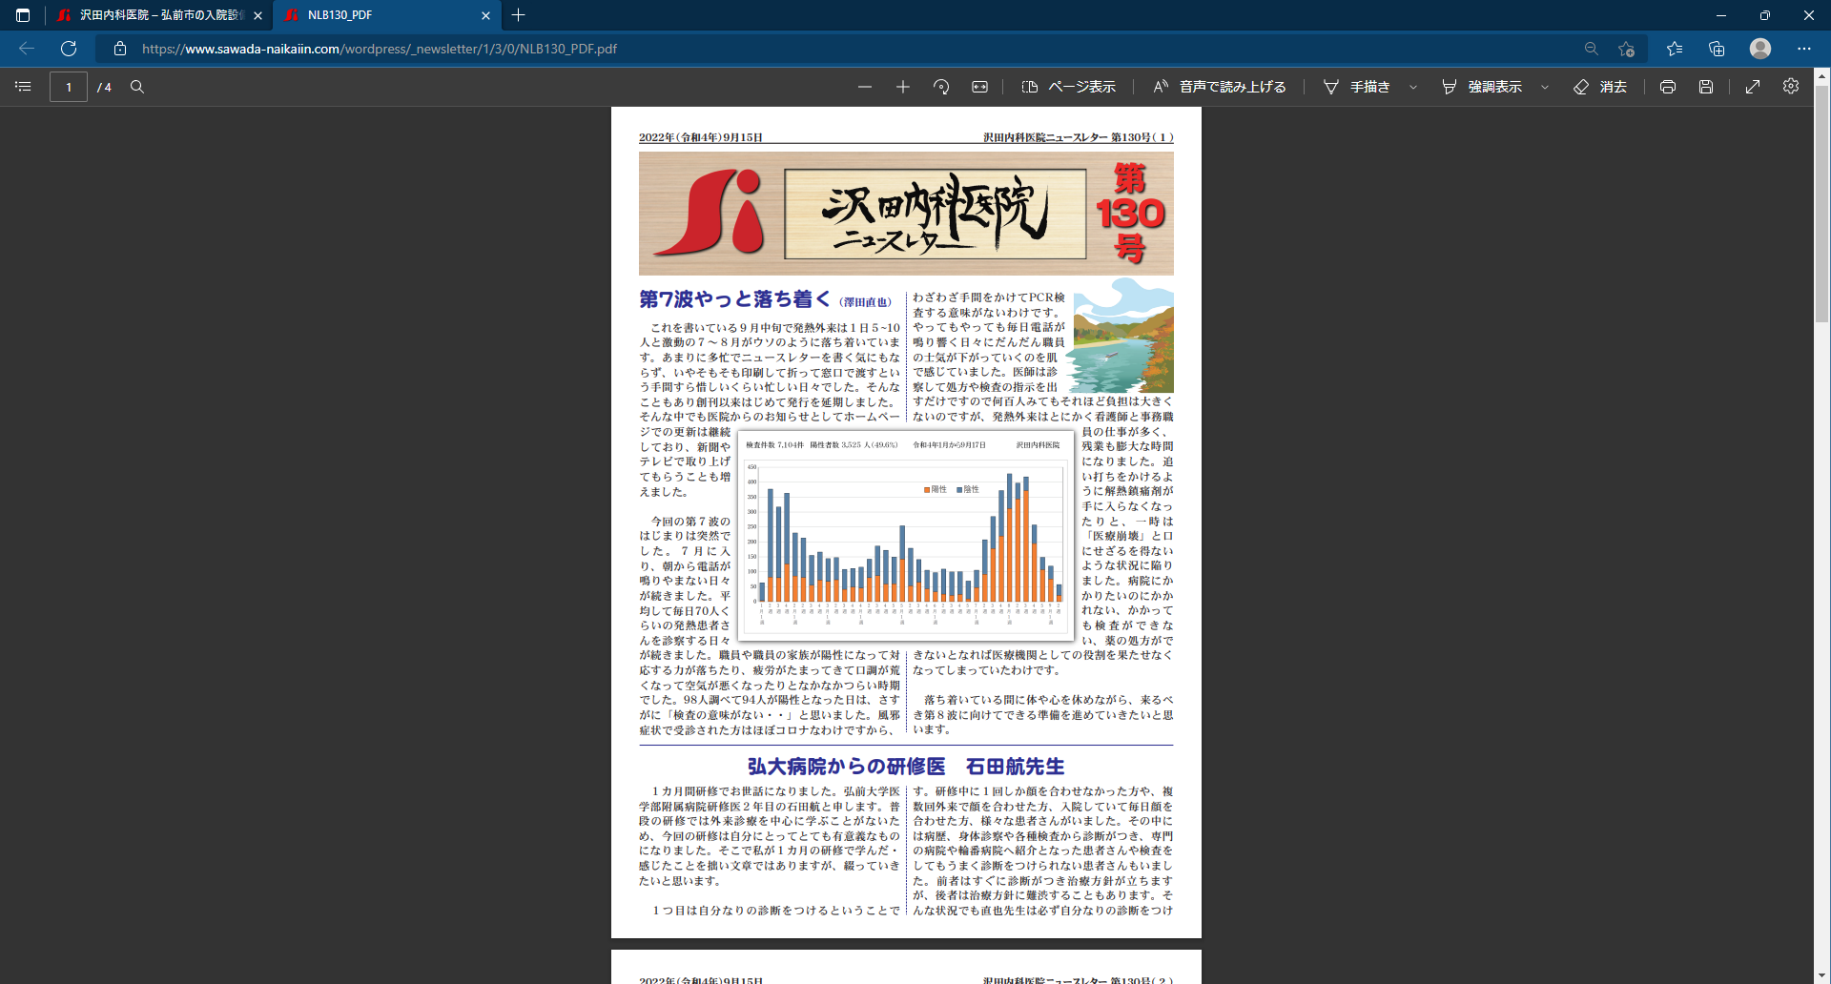Screen dimensions: 1831x984
Task: Close the 沢田内科医院 tab
Action: pyautogui.click(x=257, y=15)
